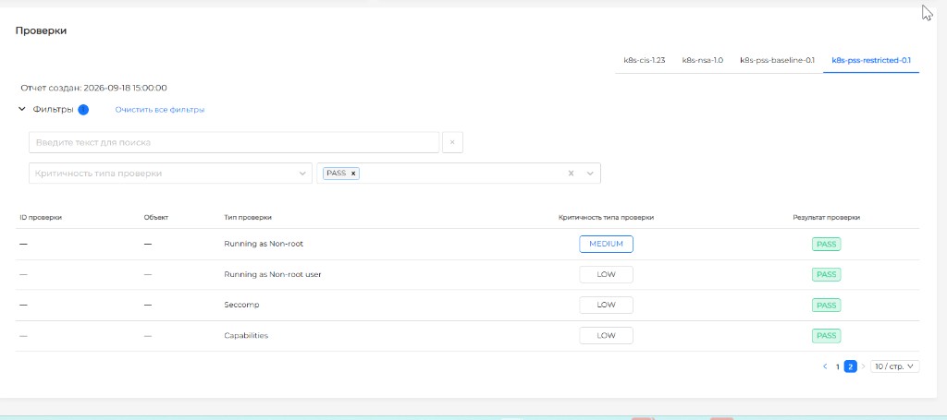Open the k8s-pss-baseline-0.1 tab
947x420 pixels.
777,60
